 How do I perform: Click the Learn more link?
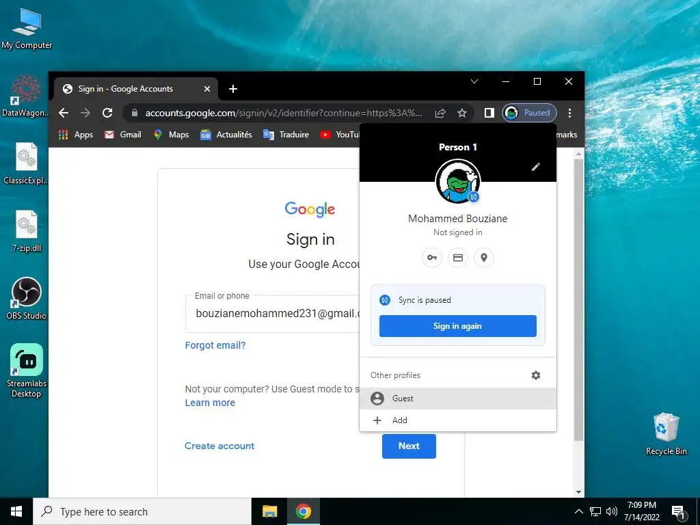[210, 403]
